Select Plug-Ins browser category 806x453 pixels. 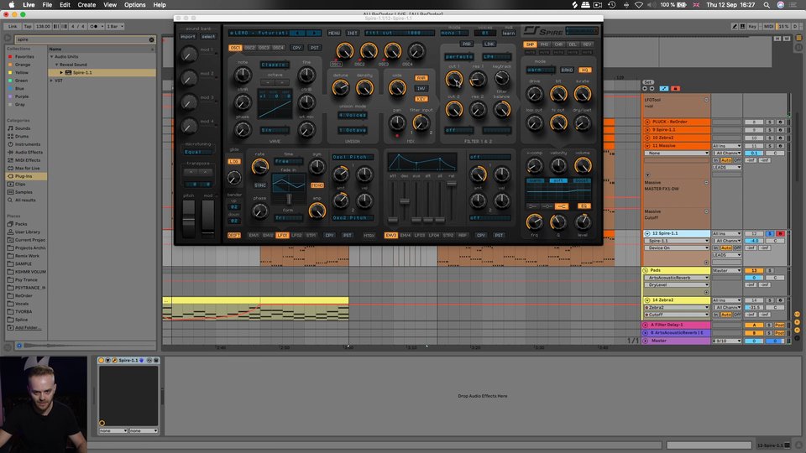pos(24,176)
